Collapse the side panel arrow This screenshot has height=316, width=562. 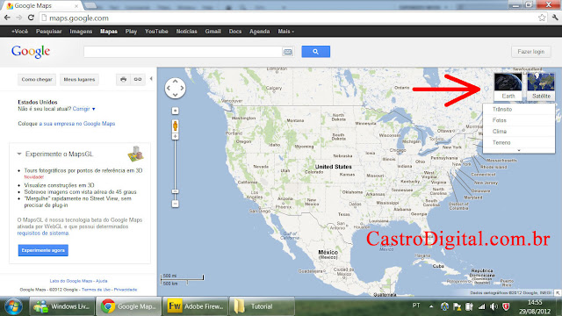pyautogui.click(x=151, y=79)
